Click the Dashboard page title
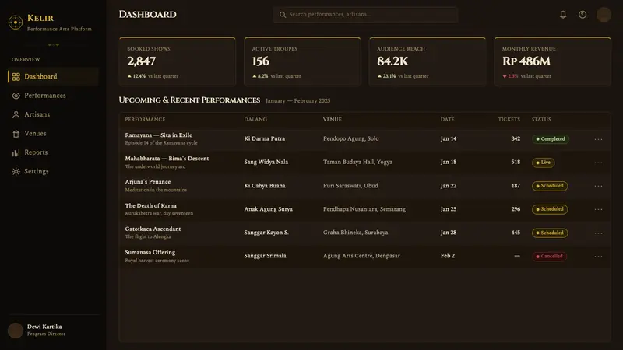623x350 pixels. [147, 15]
